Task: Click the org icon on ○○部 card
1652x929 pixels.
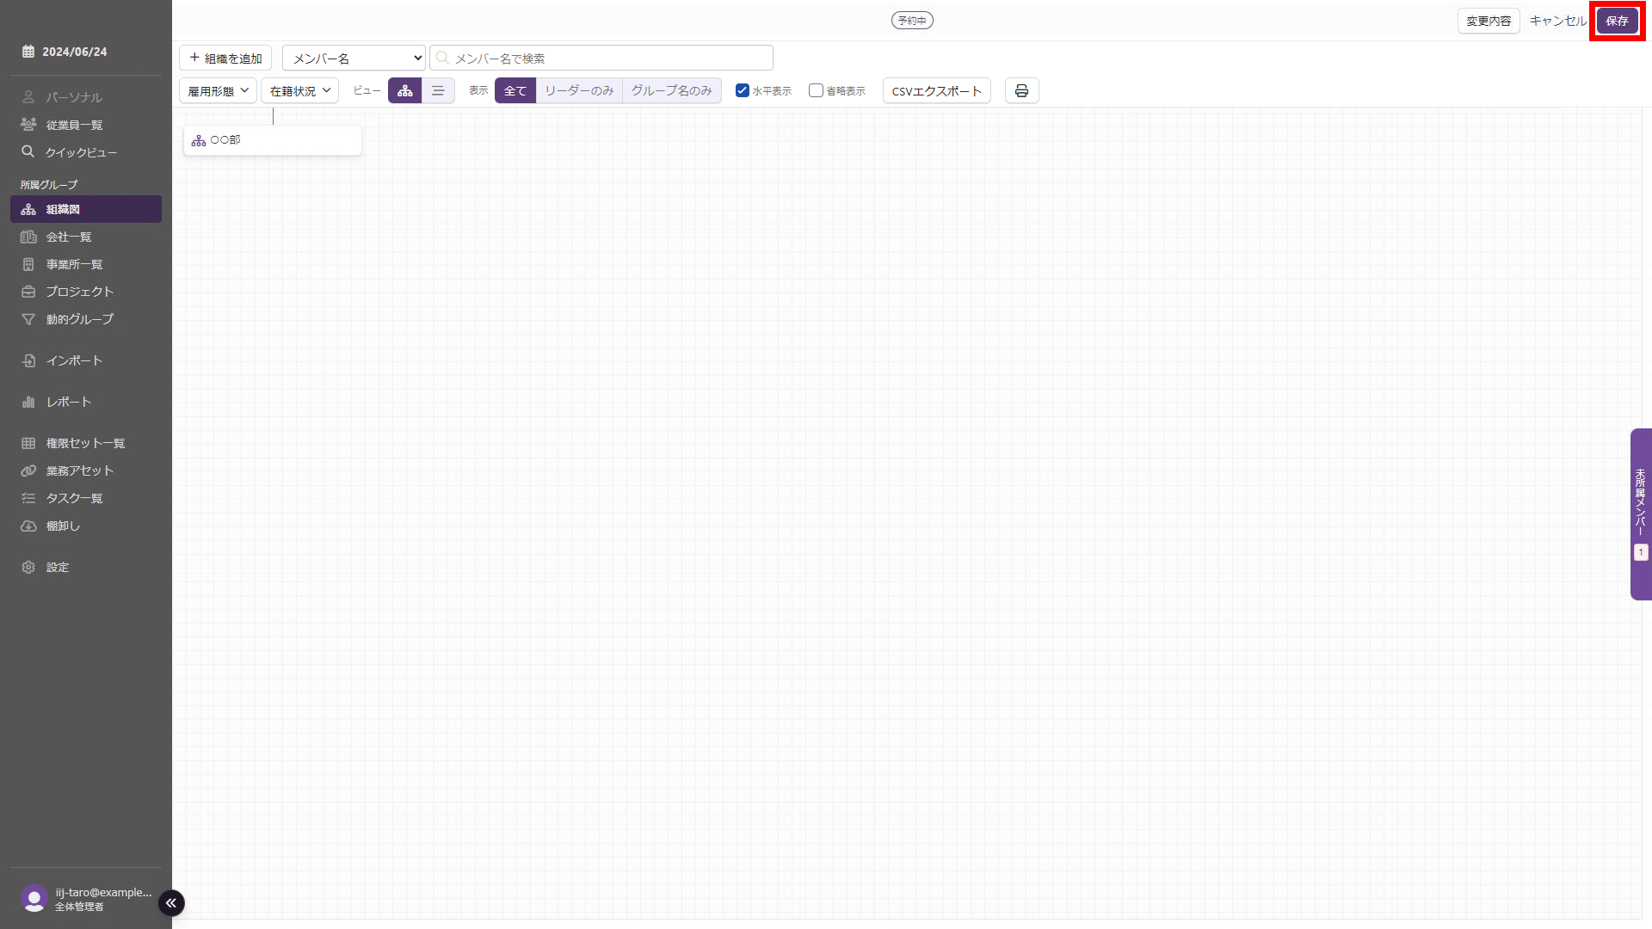Action: 199,140
